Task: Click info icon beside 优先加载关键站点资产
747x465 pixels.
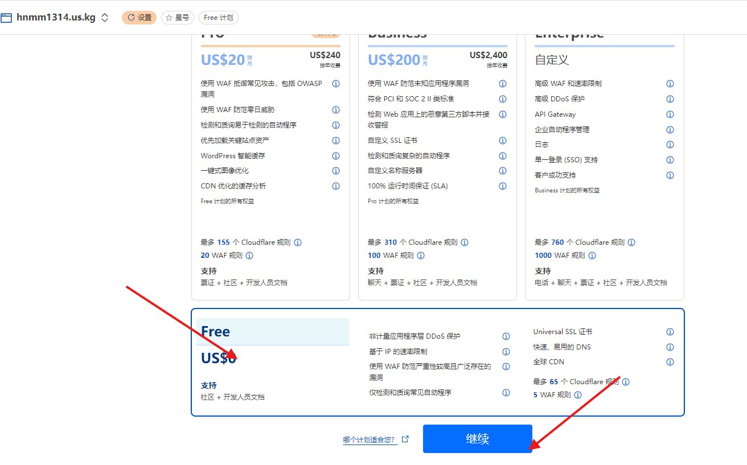Action: 336,141
